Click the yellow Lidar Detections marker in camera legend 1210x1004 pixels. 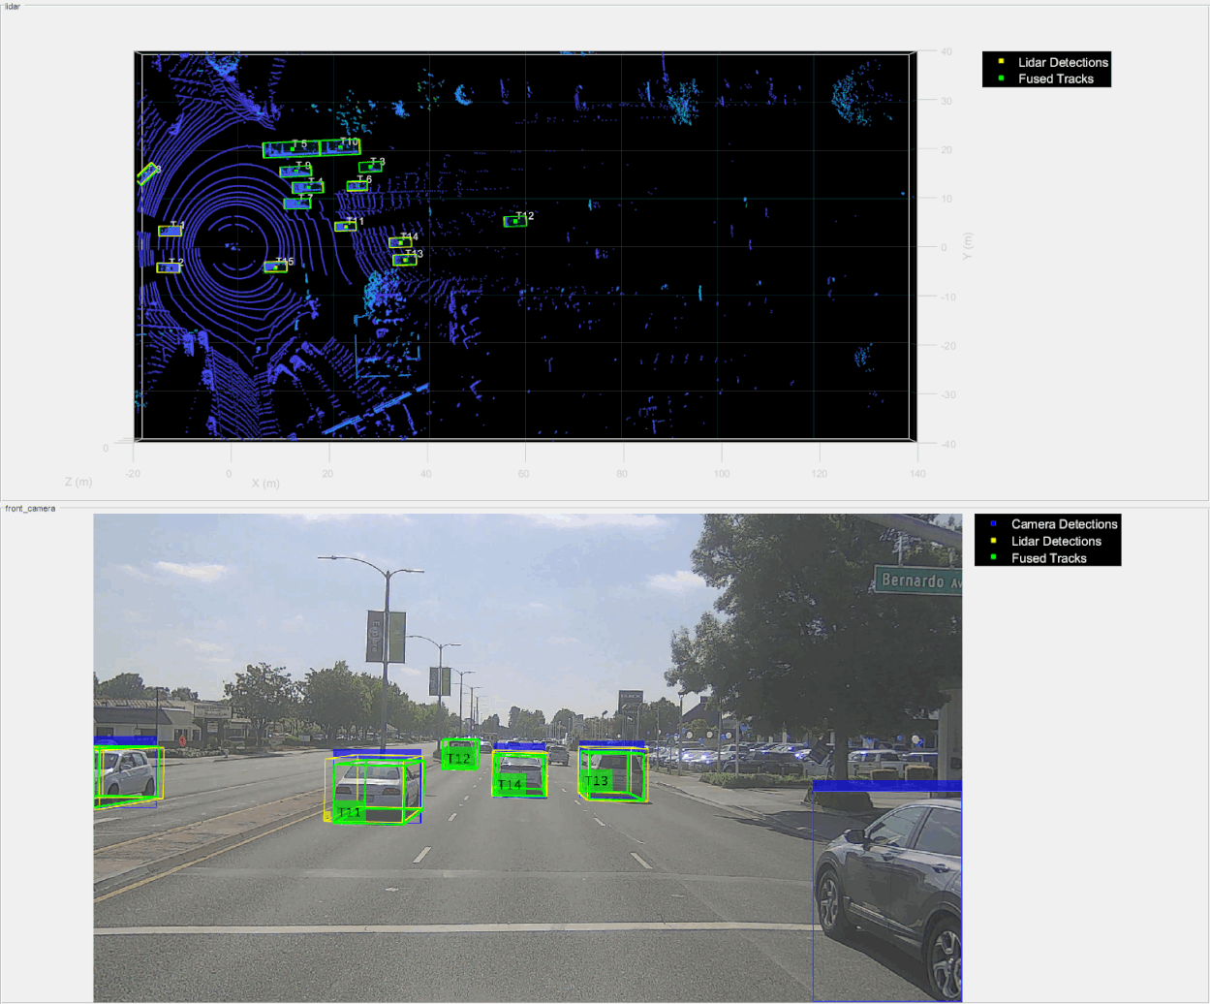click(993, 541)
